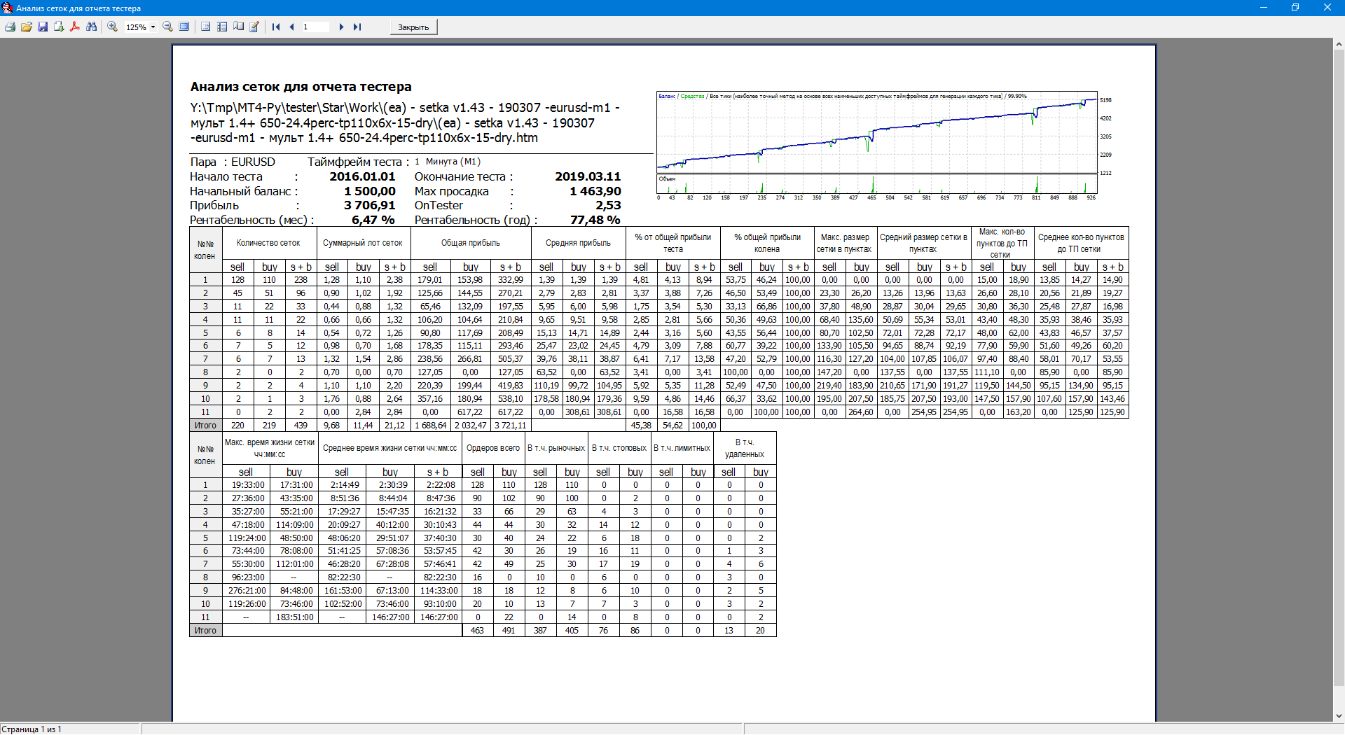The width and height of the screenshot is (1345, 735).
Task: Export the report with the page-arrow icon
Action: (x=59, y=27)
